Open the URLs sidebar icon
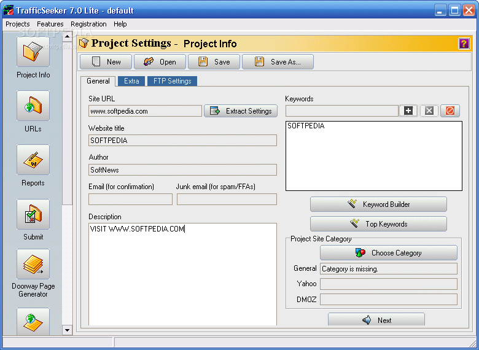Image resolution: width=479 pixels, height=350 pixels. (33, 106)
